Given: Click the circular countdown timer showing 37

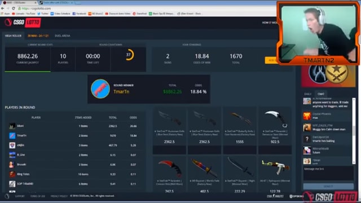Looking at the screenshot, I should [x=129, y=55].
